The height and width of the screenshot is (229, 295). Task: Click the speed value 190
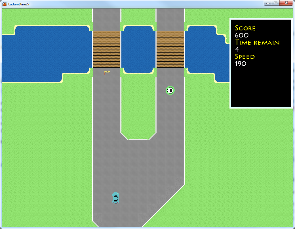(x=241, y=64)
